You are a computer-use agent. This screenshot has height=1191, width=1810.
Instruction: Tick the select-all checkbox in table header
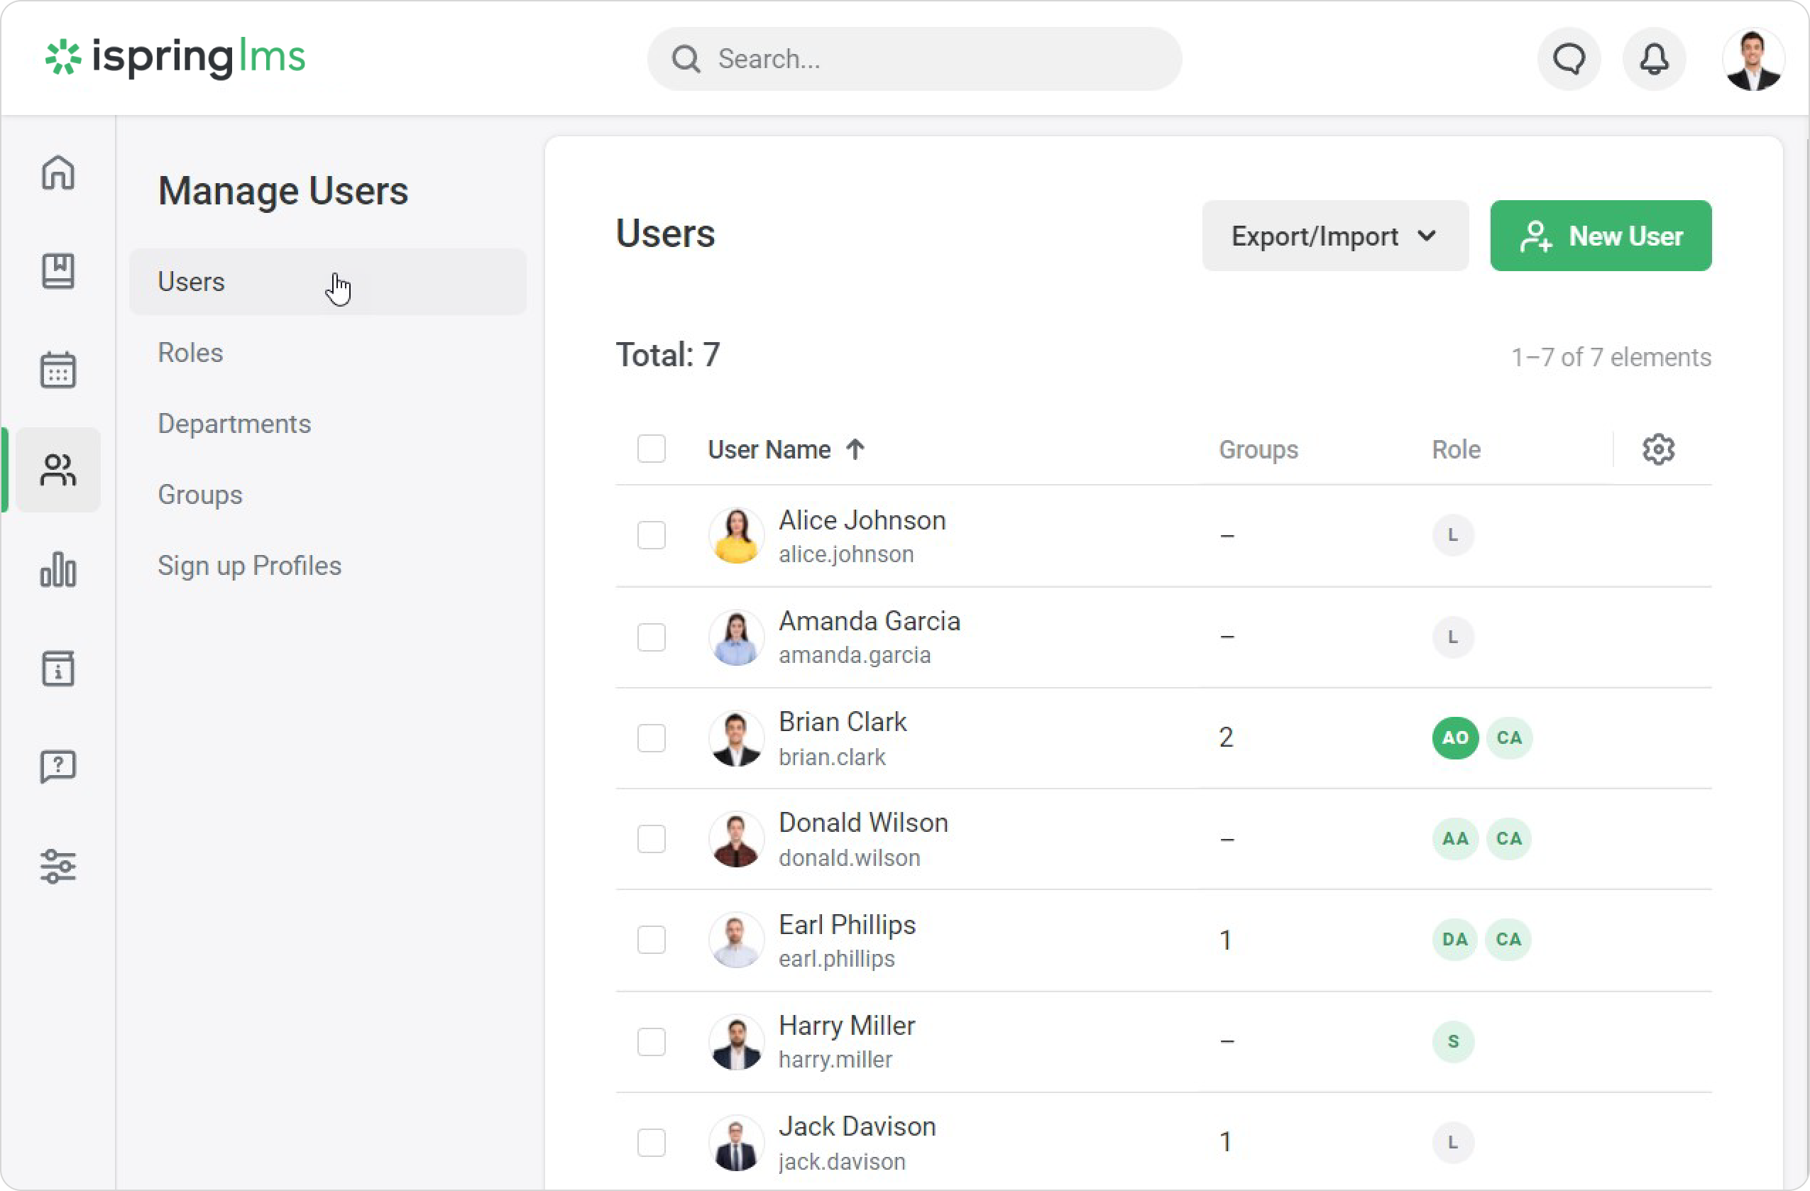click(651, 449)
